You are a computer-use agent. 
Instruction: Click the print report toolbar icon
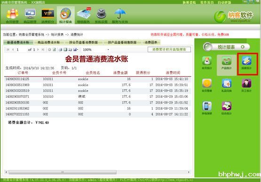60,50
